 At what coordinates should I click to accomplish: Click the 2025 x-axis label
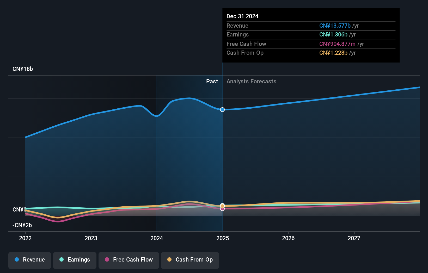coord(223,238)
